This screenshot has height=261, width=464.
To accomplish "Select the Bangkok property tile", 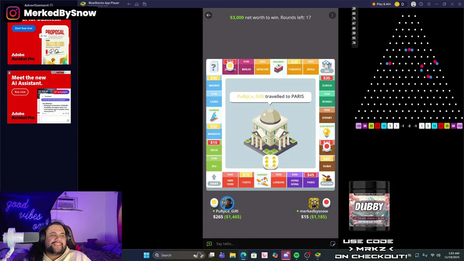I will [214, 131].
